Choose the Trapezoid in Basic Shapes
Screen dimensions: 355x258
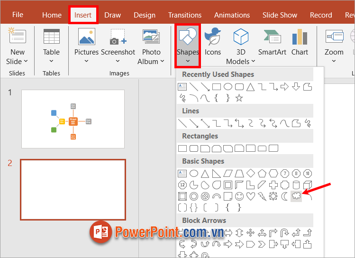pyautogui.click(x=239, y=174)
